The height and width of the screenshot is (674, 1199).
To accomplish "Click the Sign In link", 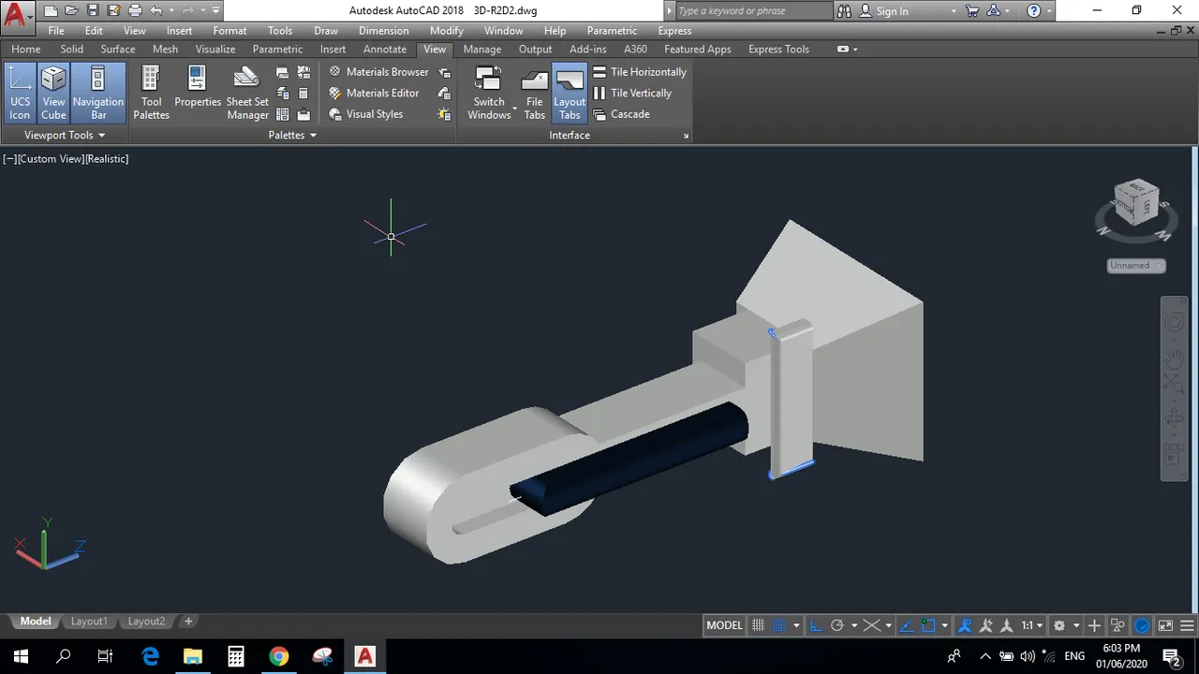I will (x=892, y=11).
